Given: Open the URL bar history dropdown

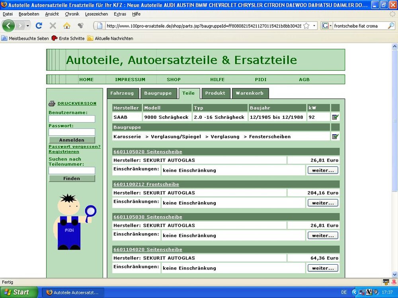Looking at the screenshot, I should [314, 25].
